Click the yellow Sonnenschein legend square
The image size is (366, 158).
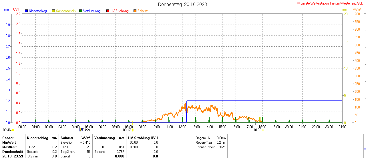53,11
